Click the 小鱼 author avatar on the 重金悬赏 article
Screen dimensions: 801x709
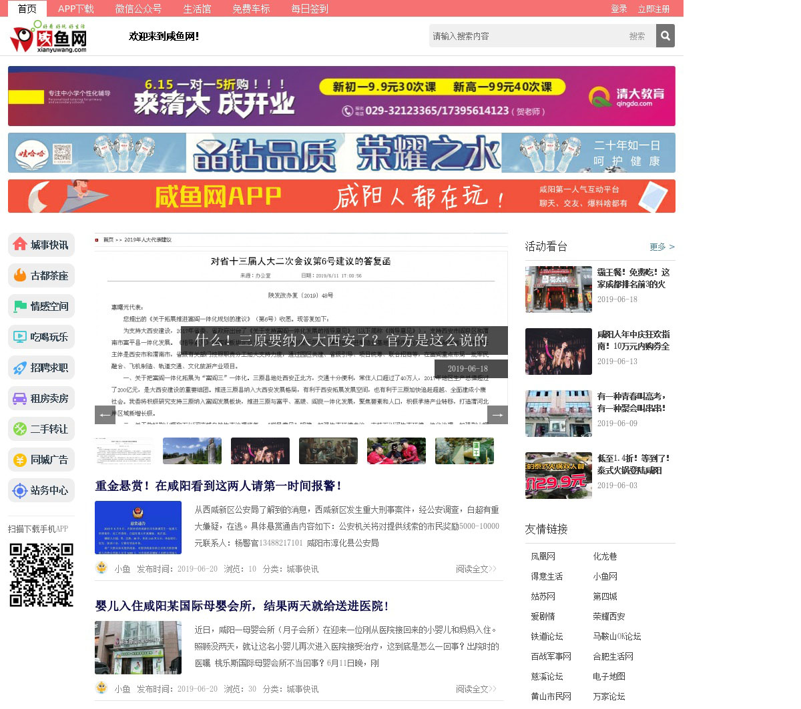[x=101, y=568]
